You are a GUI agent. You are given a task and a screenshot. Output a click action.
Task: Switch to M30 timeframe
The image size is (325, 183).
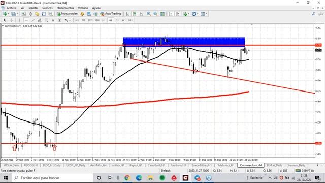(97, 20)
